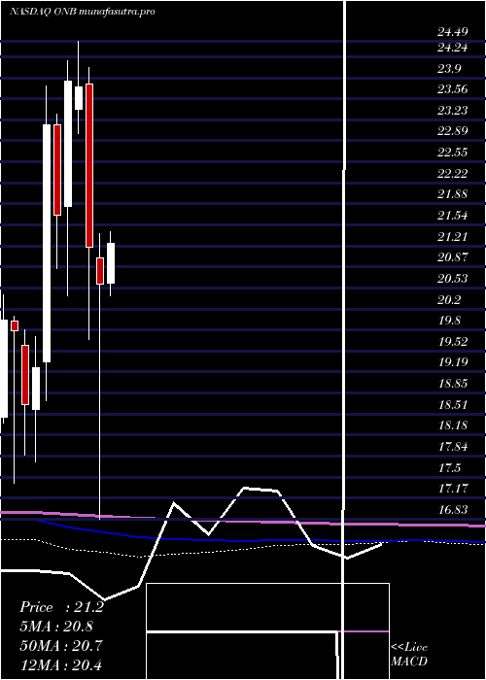
Task: Click the 17.84 price axis label
Action: point(452,446)
